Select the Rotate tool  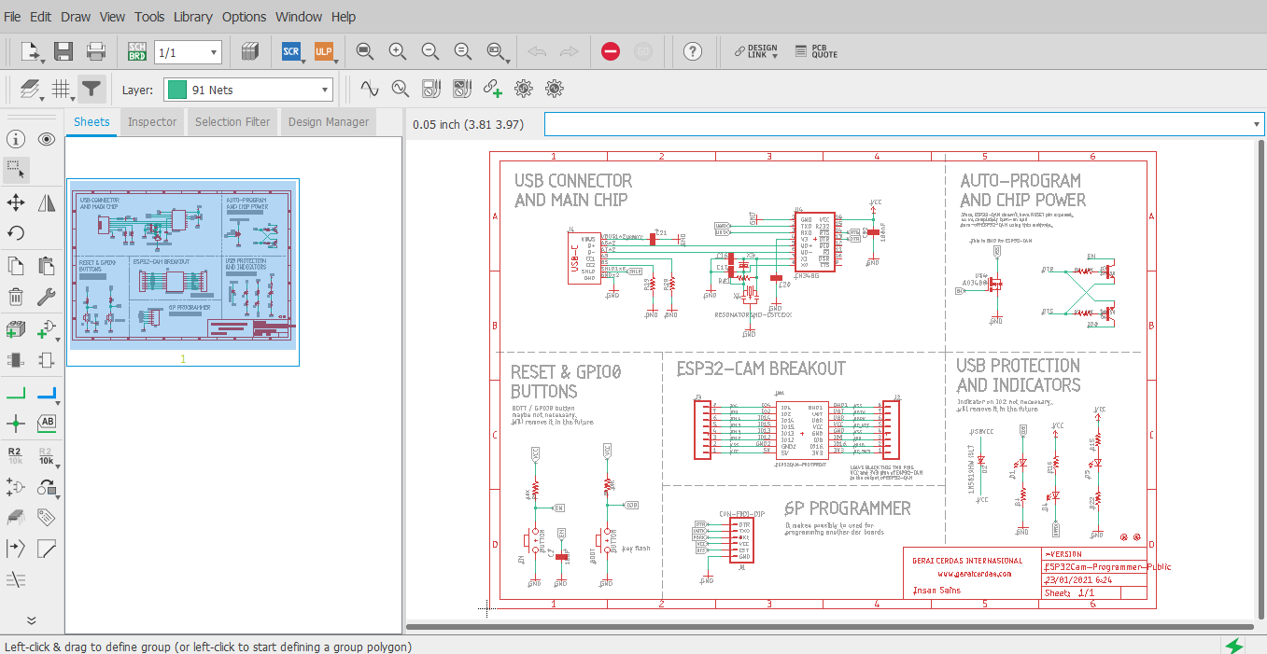click(15, 231)
